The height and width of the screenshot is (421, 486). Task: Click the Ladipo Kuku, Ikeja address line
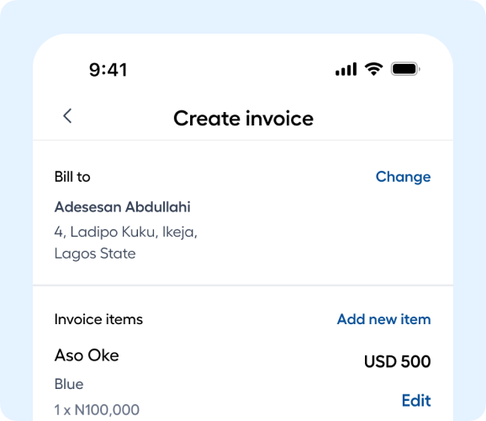pyautogui.click(x=126, y=232)
